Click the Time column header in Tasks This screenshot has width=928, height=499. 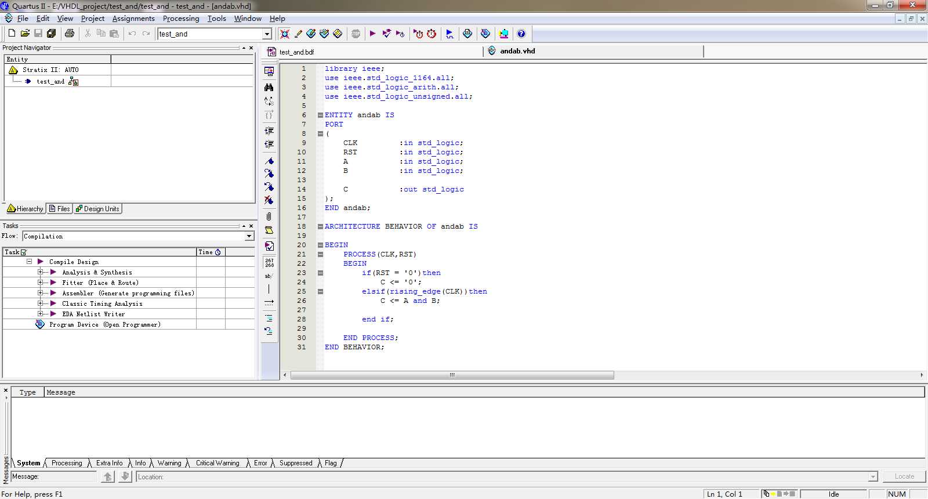pos(211,252)
